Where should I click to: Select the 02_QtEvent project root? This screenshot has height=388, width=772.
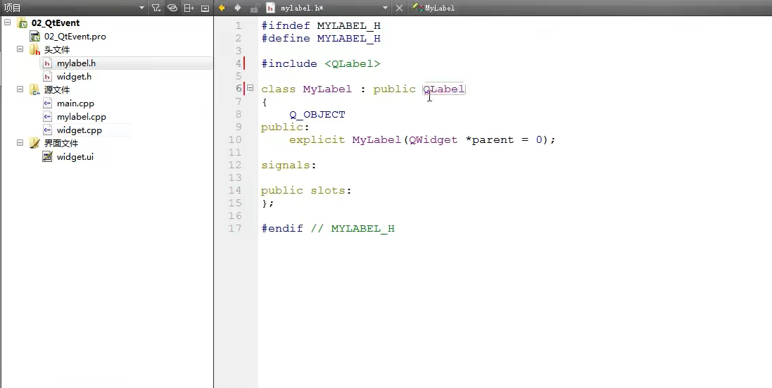tap(55, 23)
